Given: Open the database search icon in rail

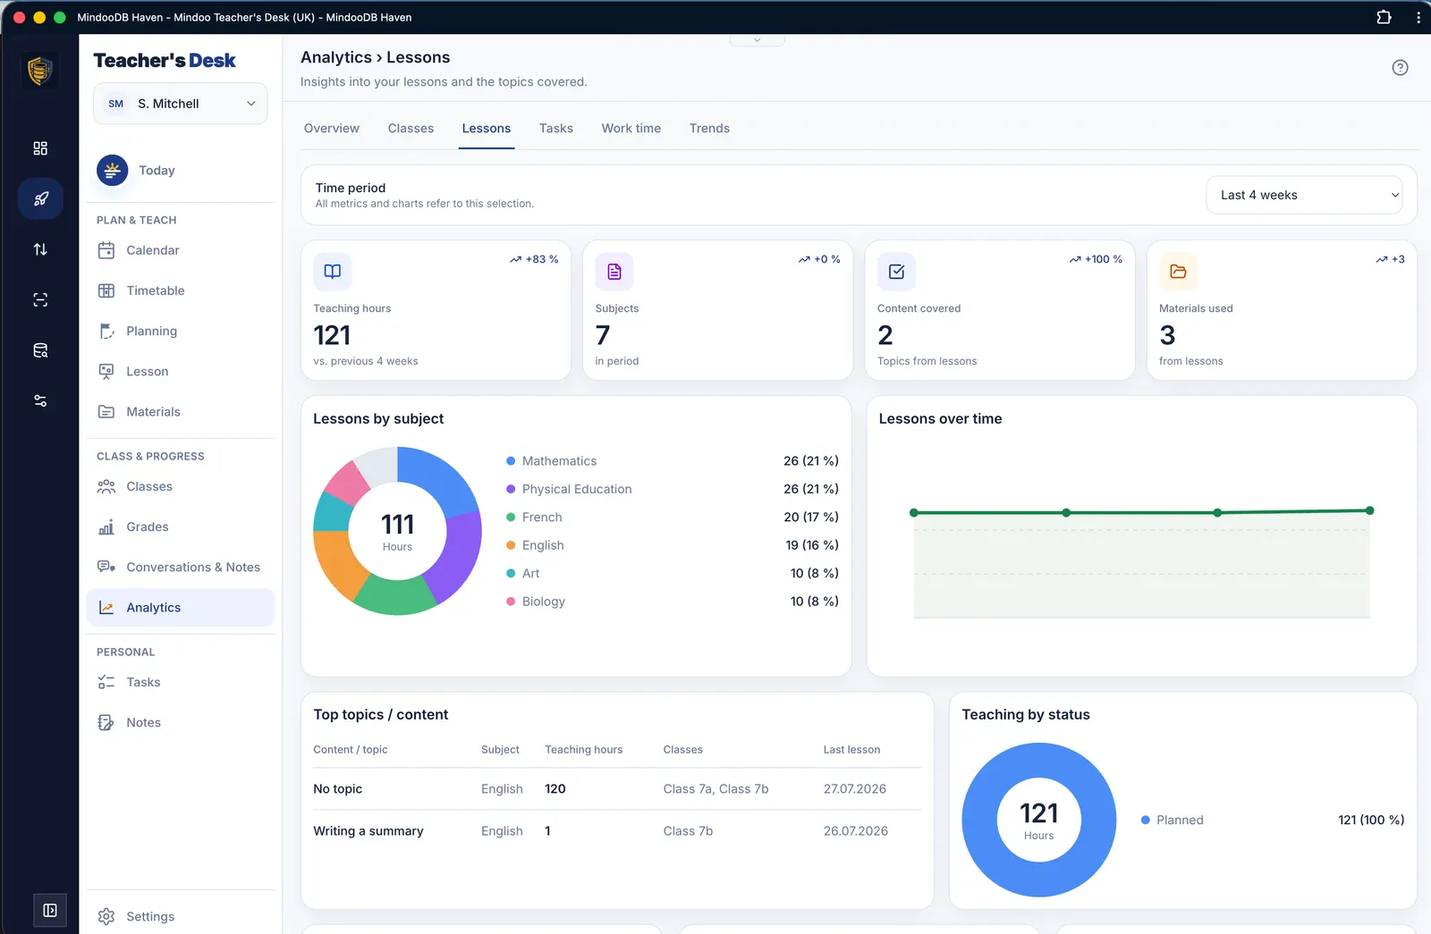Looking at the screenshot, I should (x=40, y=350).
